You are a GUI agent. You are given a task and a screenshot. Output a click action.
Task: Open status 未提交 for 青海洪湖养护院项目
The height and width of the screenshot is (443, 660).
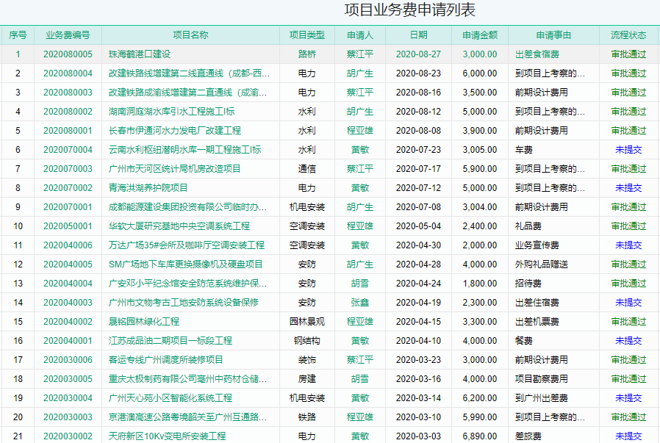[628, 188]
